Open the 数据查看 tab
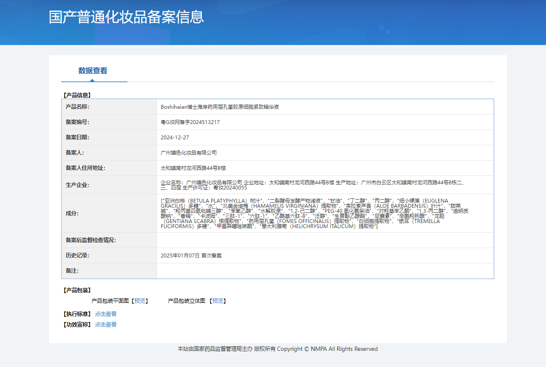The image size is (546, 367). [x=92, y=71]
